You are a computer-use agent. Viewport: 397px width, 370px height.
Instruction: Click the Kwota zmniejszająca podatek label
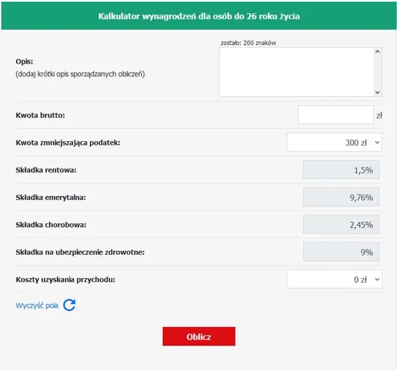coord(68,142)
